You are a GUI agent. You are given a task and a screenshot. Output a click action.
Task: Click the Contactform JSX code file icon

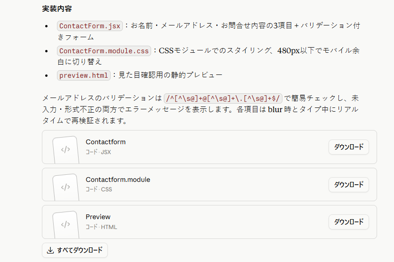(65, 150)
